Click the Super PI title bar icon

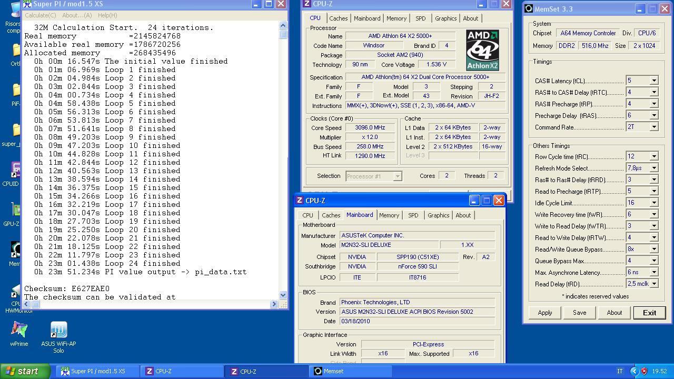(28, 4)
